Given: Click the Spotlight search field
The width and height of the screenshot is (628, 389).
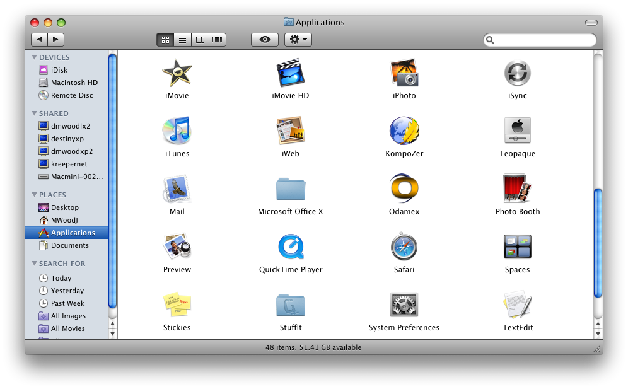Looking at the screenshot, I should [x=544, y=40].
